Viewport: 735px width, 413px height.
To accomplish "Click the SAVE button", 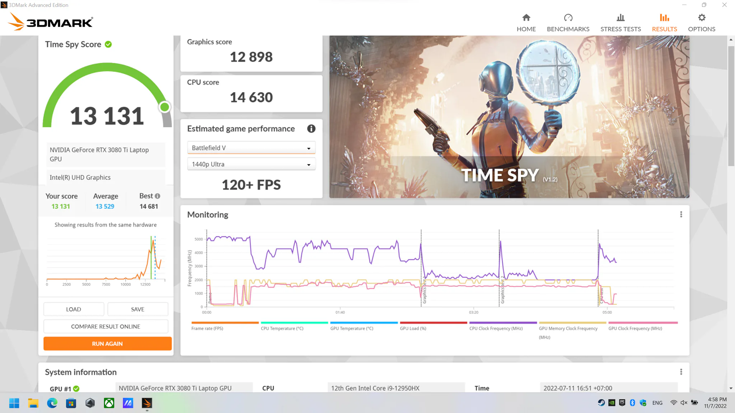I will pos(137,309).
